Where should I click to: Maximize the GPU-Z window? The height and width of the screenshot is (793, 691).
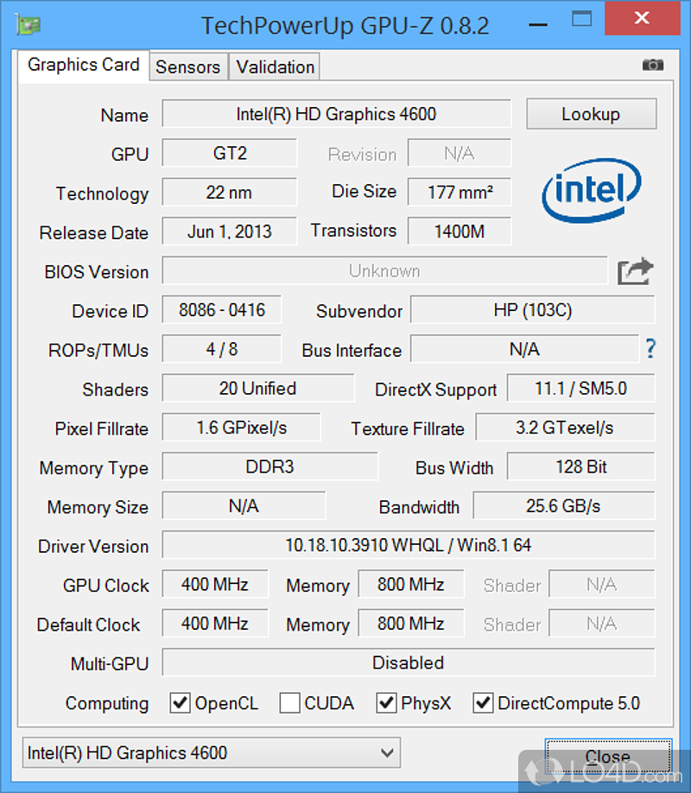click(582, 17)
